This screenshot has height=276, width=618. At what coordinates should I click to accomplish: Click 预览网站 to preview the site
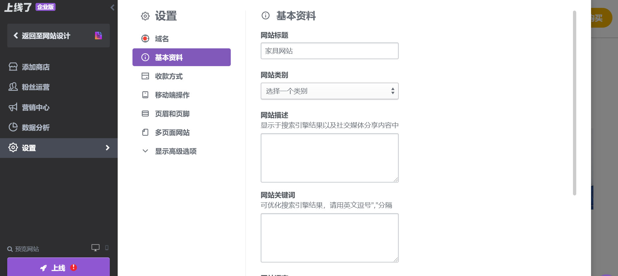pyautogui.click(x=23, y=249)
